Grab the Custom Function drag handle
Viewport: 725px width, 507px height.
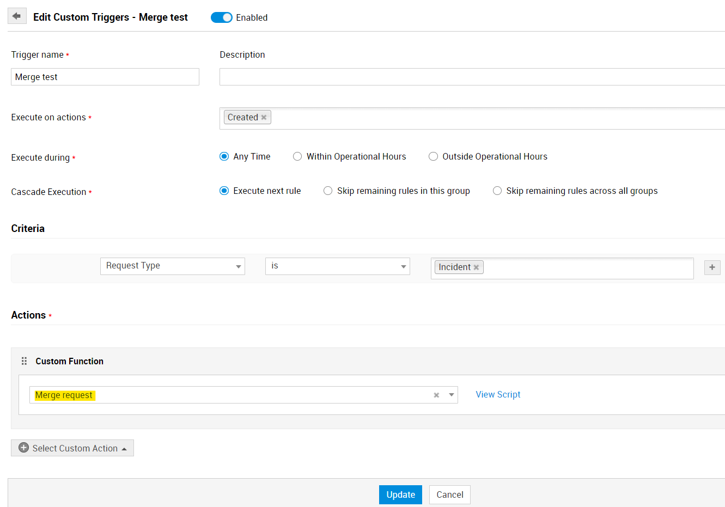(x=24, y=361)
